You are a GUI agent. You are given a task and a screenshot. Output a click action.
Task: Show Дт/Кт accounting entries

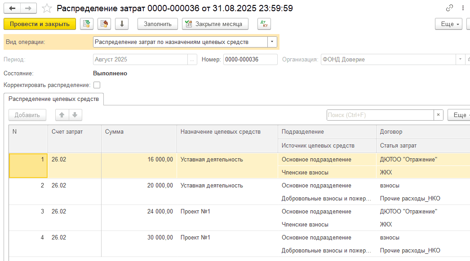[x=264, y=24]
